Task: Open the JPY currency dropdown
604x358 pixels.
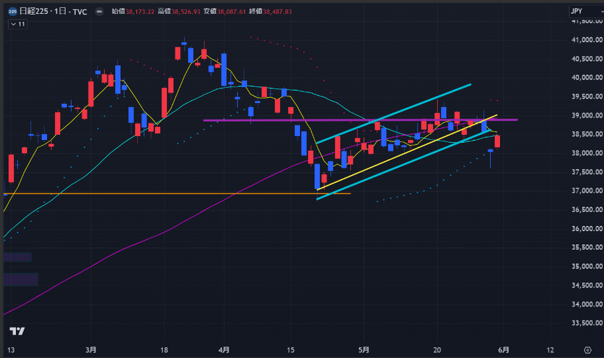Action: pyautogui.click(x=582, y=11)
